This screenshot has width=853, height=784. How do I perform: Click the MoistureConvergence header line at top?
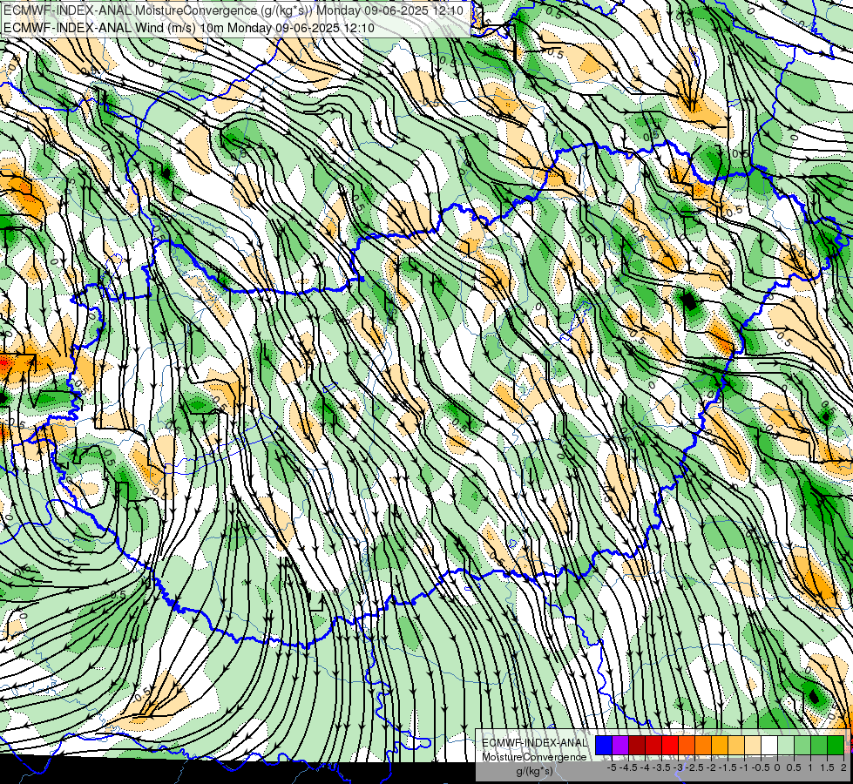234,10
